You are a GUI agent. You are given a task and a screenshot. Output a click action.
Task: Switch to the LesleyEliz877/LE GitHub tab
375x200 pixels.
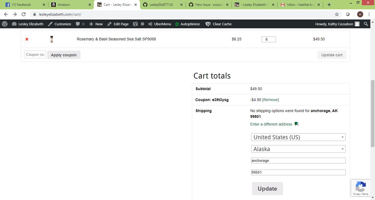[x=163, y=5]
